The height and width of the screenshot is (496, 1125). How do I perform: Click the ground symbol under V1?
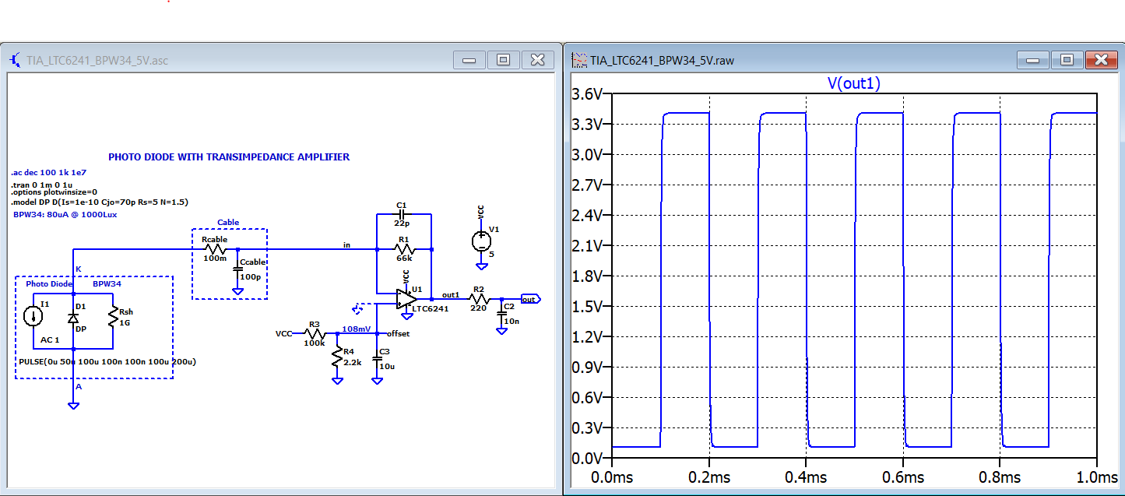pos(481,266)
